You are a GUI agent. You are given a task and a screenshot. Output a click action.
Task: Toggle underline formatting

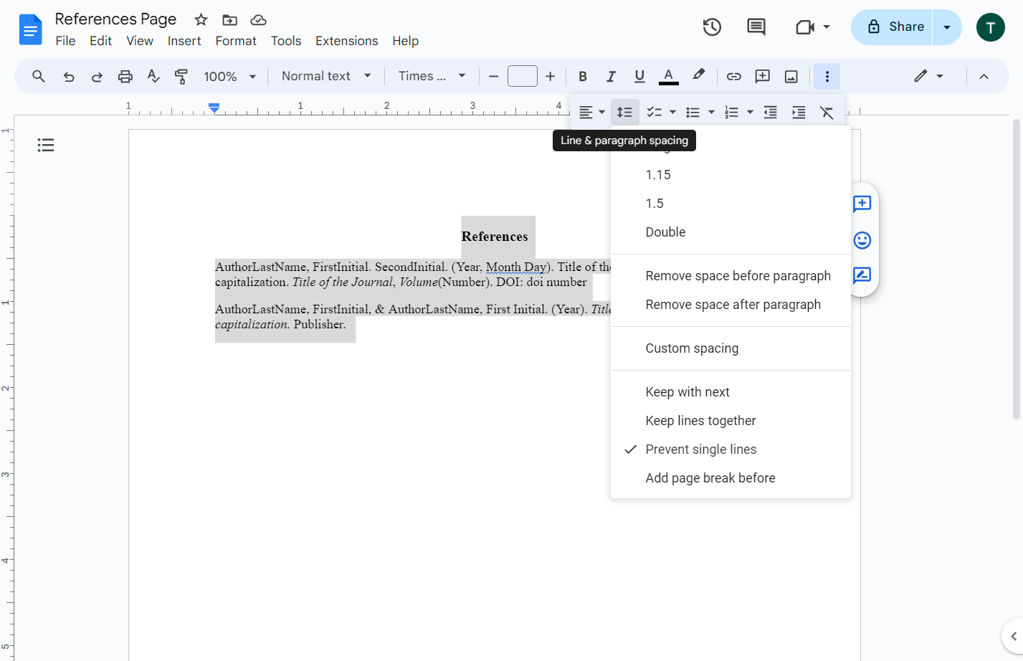point(639,76)
